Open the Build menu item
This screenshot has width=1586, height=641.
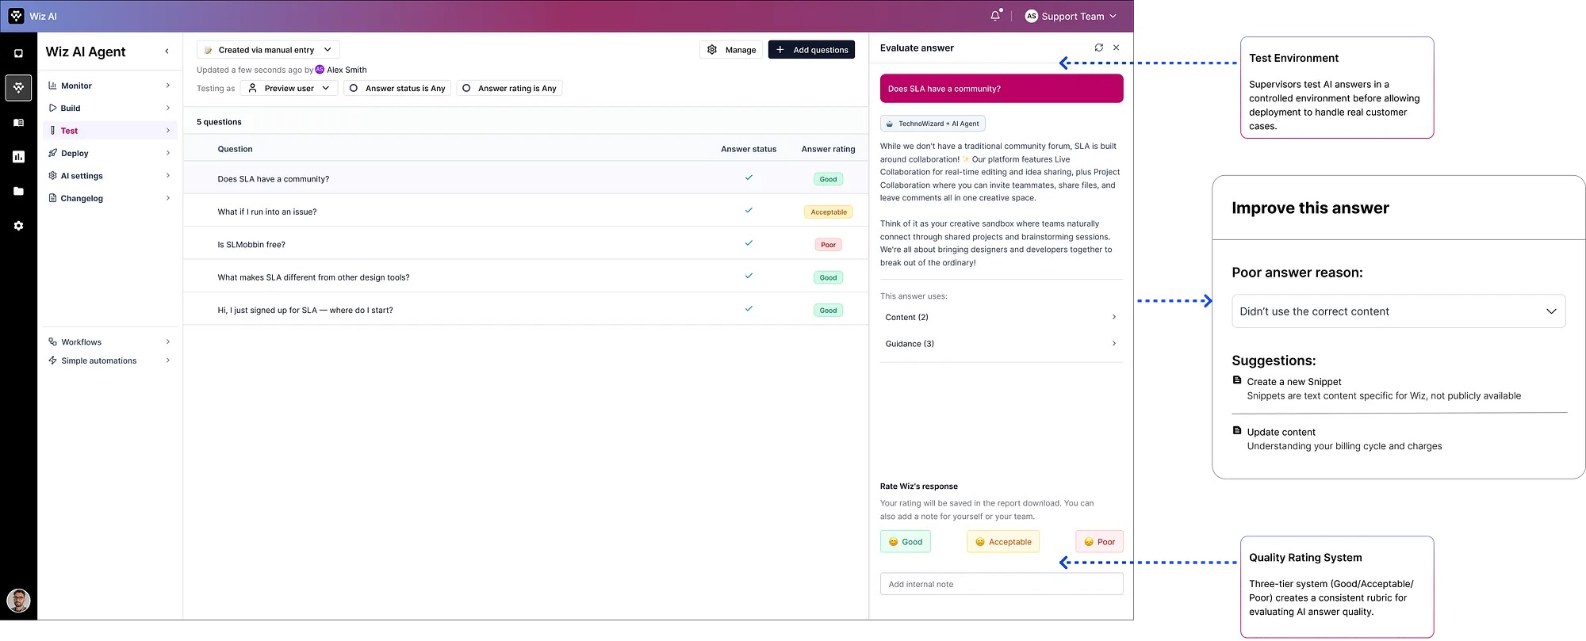pos(109,108)
